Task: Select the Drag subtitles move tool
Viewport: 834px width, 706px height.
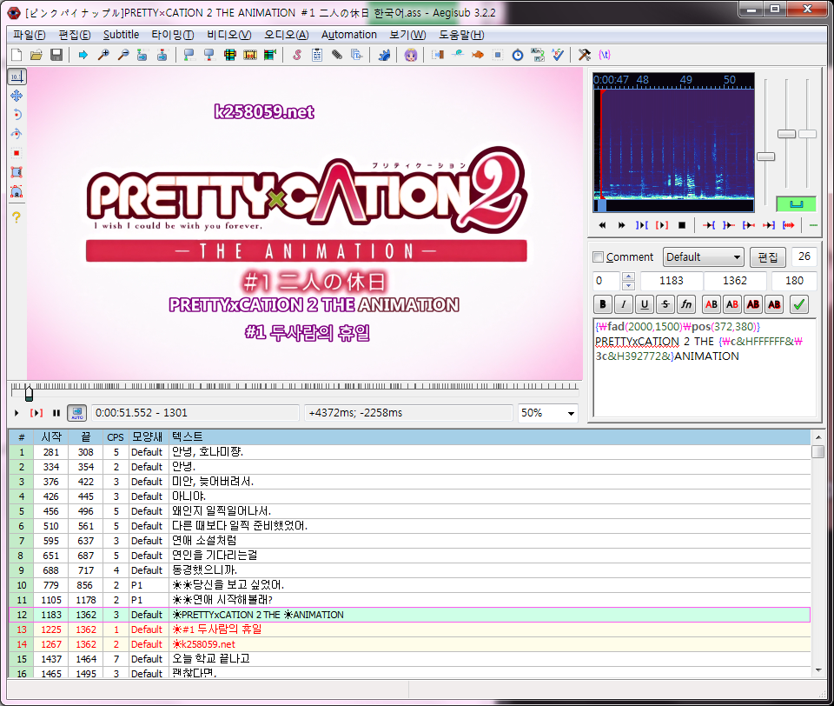Action: tap(17, 96)
